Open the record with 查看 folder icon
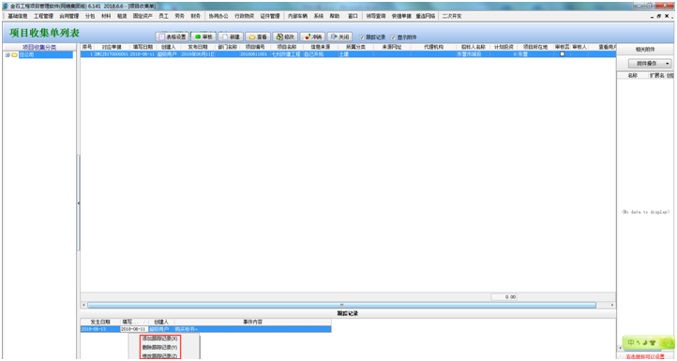The image size is (677, 361). tap(258, 38)
